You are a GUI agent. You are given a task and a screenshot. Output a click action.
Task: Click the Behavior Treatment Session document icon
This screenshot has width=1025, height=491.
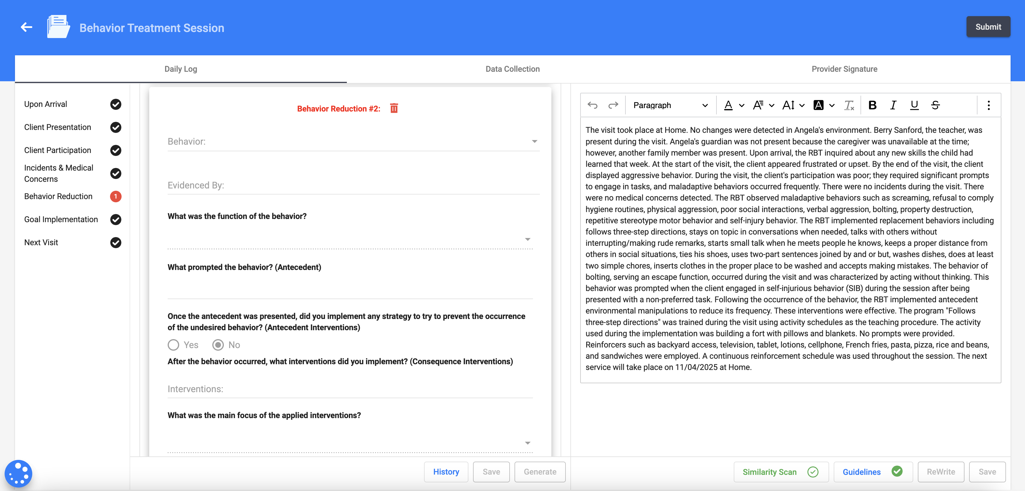[x=58, y=27]
